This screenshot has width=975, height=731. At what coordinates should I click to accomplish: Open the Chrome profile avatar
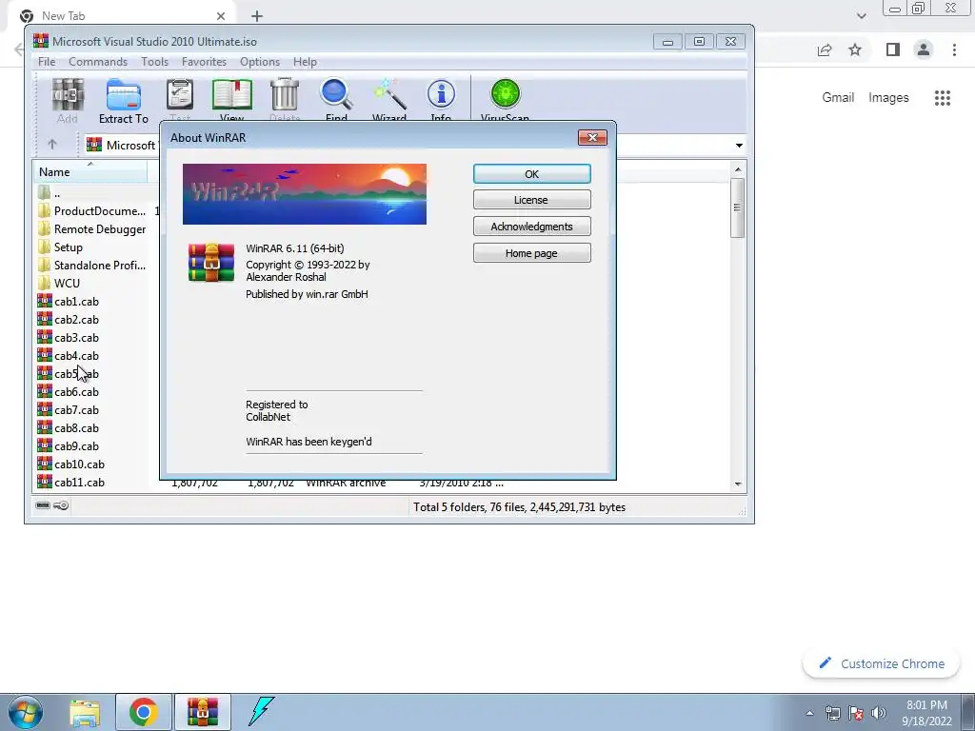[x=924, y=49]
